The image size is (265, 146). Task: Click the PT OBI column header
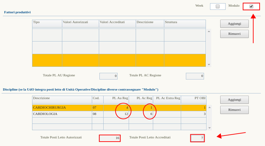click(194, 98)
